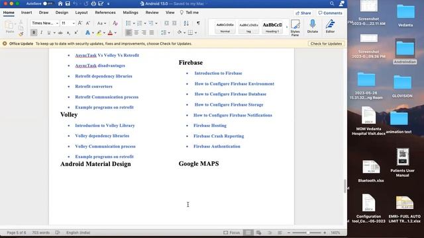Select the Vedanta folder on desktop
This screenshot has height=238, width=424.
coord(405,15)
